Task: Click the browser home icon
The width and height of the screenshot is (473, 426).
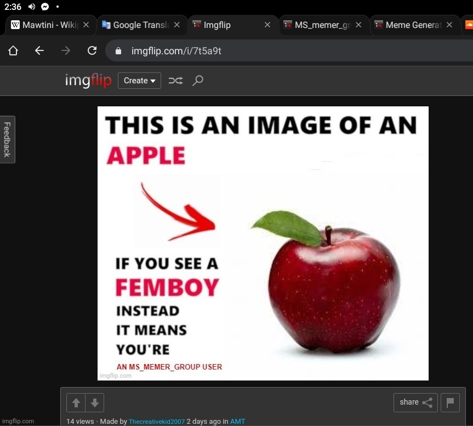Action: point(13,51)
